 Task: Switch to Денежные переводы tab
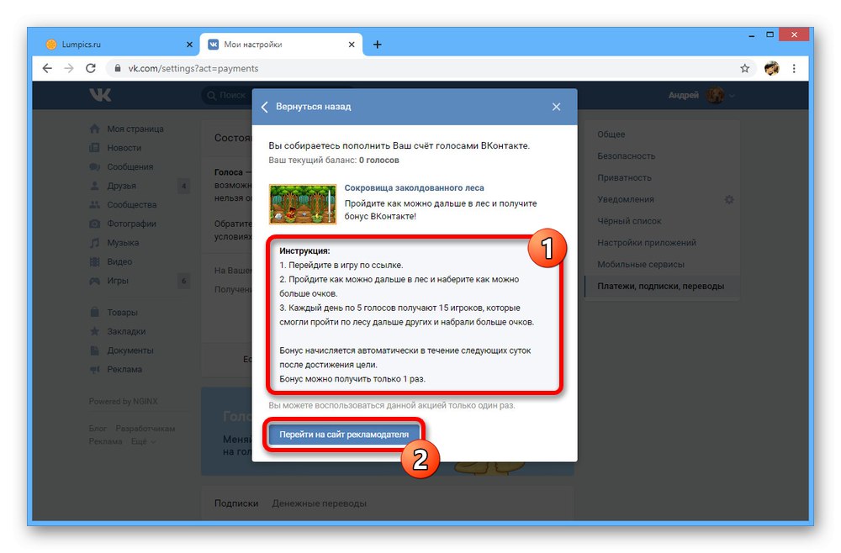[x=319, y=503]
